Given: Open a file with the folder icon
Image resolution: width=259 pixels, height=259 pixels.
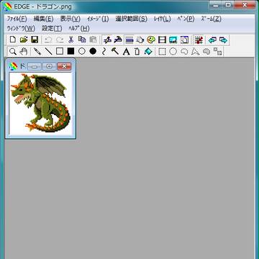Looking at the screenshot, I should click(24, 40).
